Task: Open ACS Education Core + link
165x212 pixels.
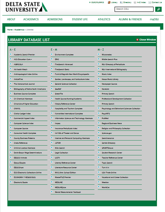Action: pos(23,59)
